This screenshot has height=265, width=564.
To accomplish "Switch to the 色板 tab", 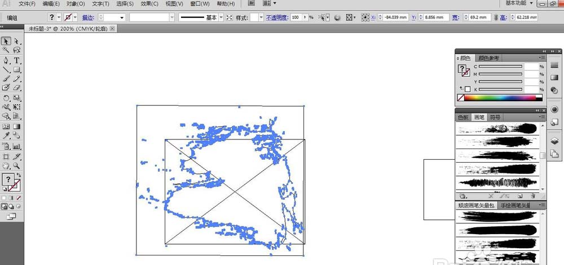I will click(x=463, y=117).
